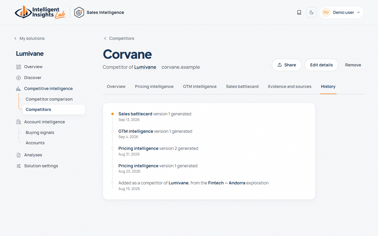This screenshot has width=378, height=236.
Task: Click the Remove link
Action: pyautogui.click(x=353, y=65)
